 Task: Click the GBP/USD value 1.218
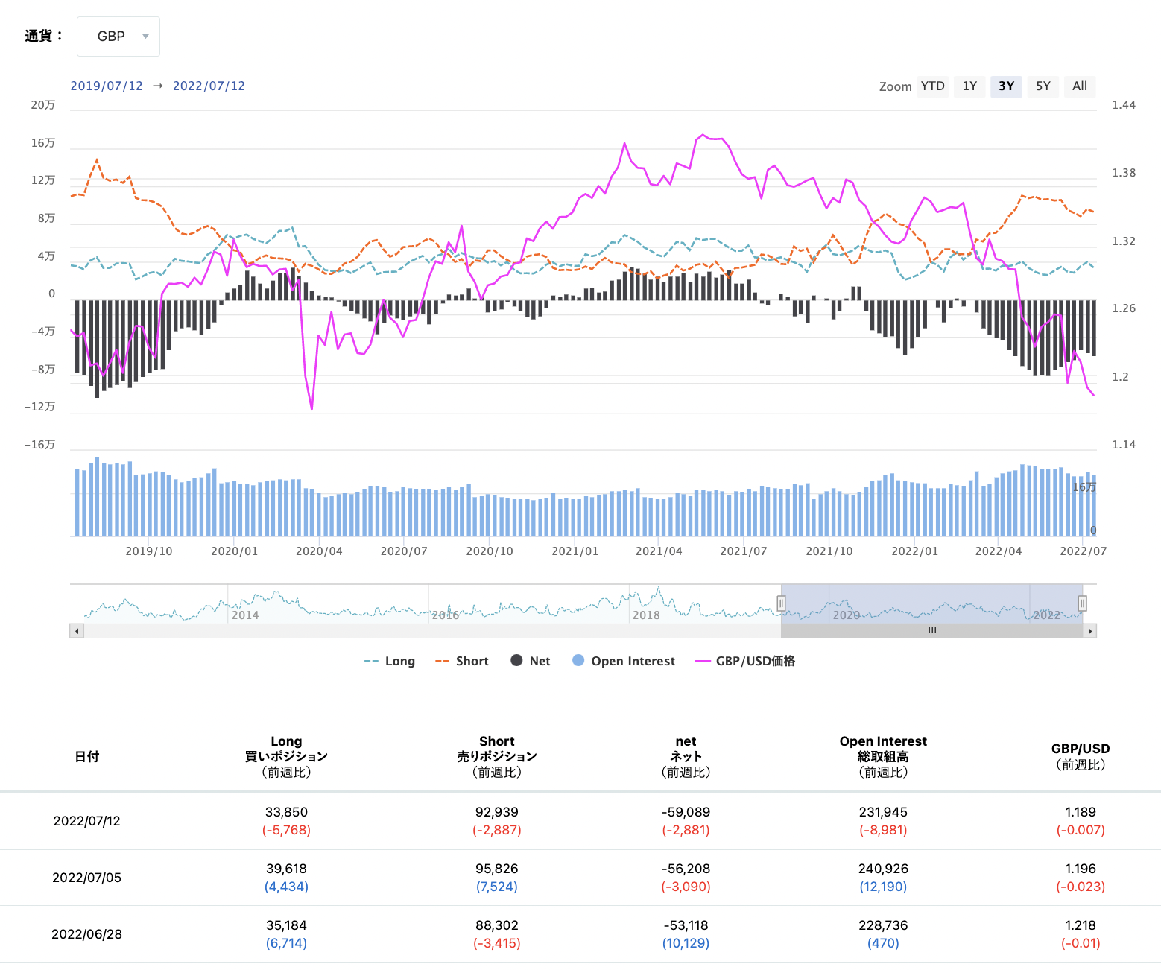[x=1081, y=925]
